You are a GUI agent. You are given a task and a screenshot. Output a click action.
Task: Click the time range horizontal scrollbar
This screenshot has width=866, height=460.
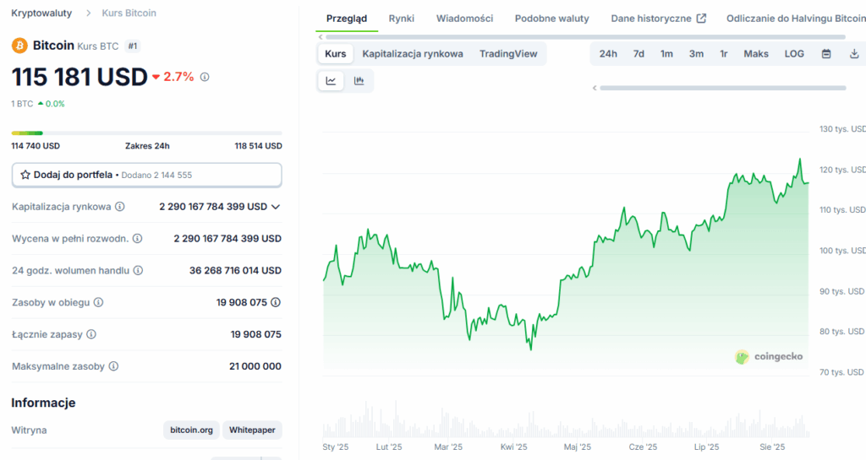(723, 88)
